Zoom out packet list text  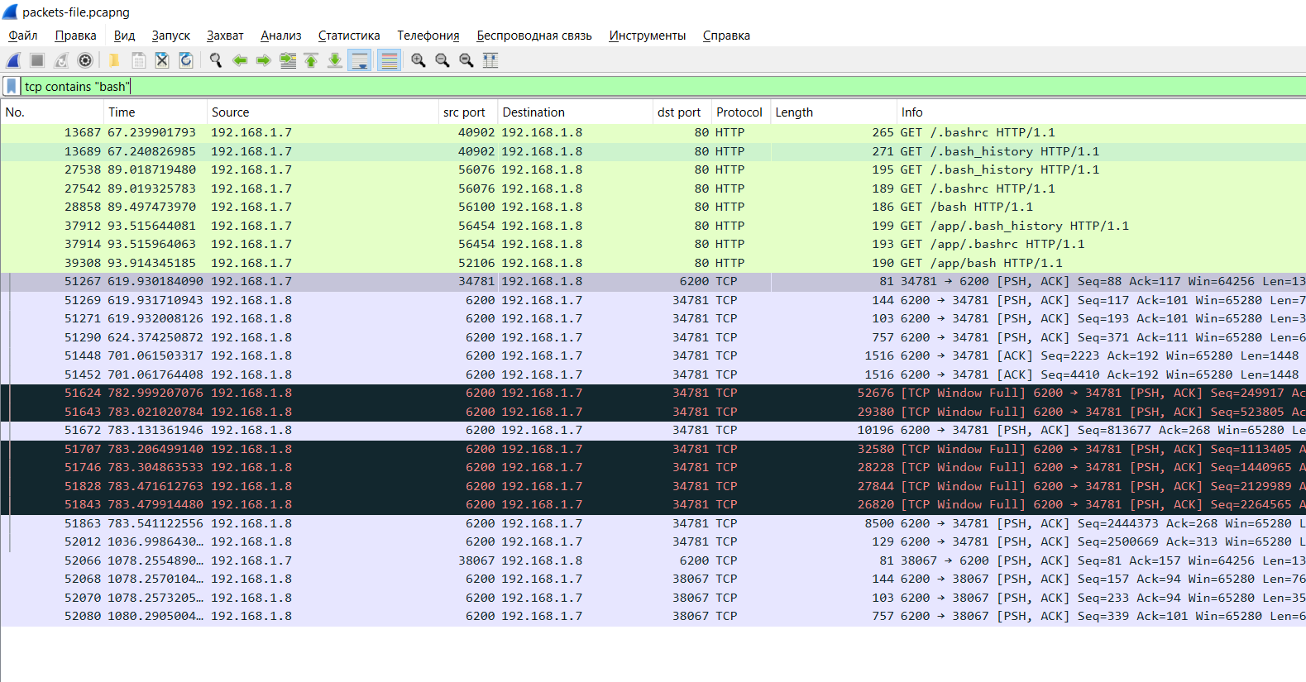pyautogui.click(x=443, y=60)
